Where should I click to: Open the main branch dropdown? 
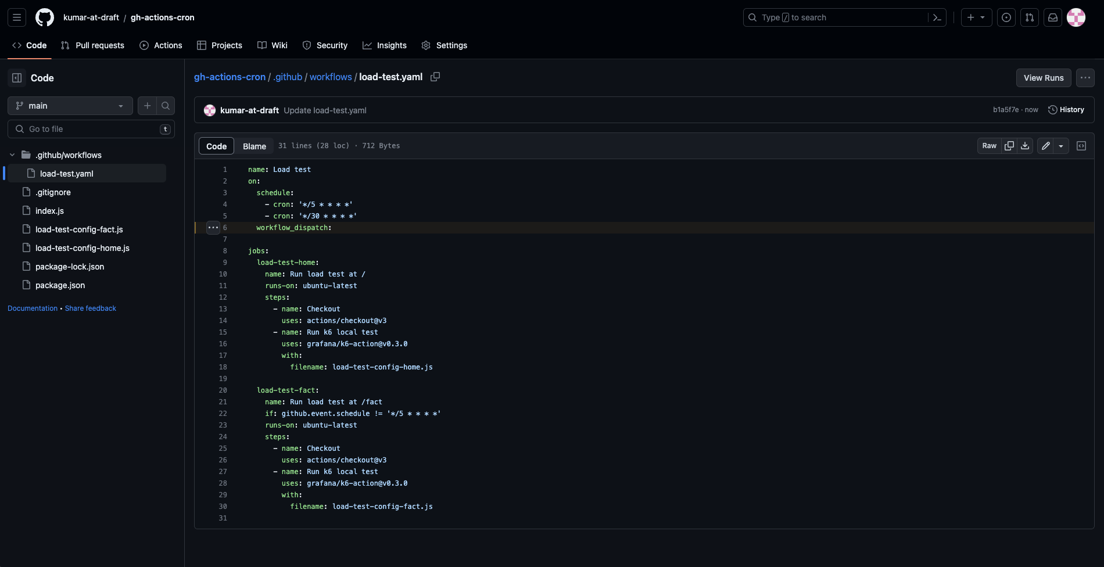pos(70,106)
